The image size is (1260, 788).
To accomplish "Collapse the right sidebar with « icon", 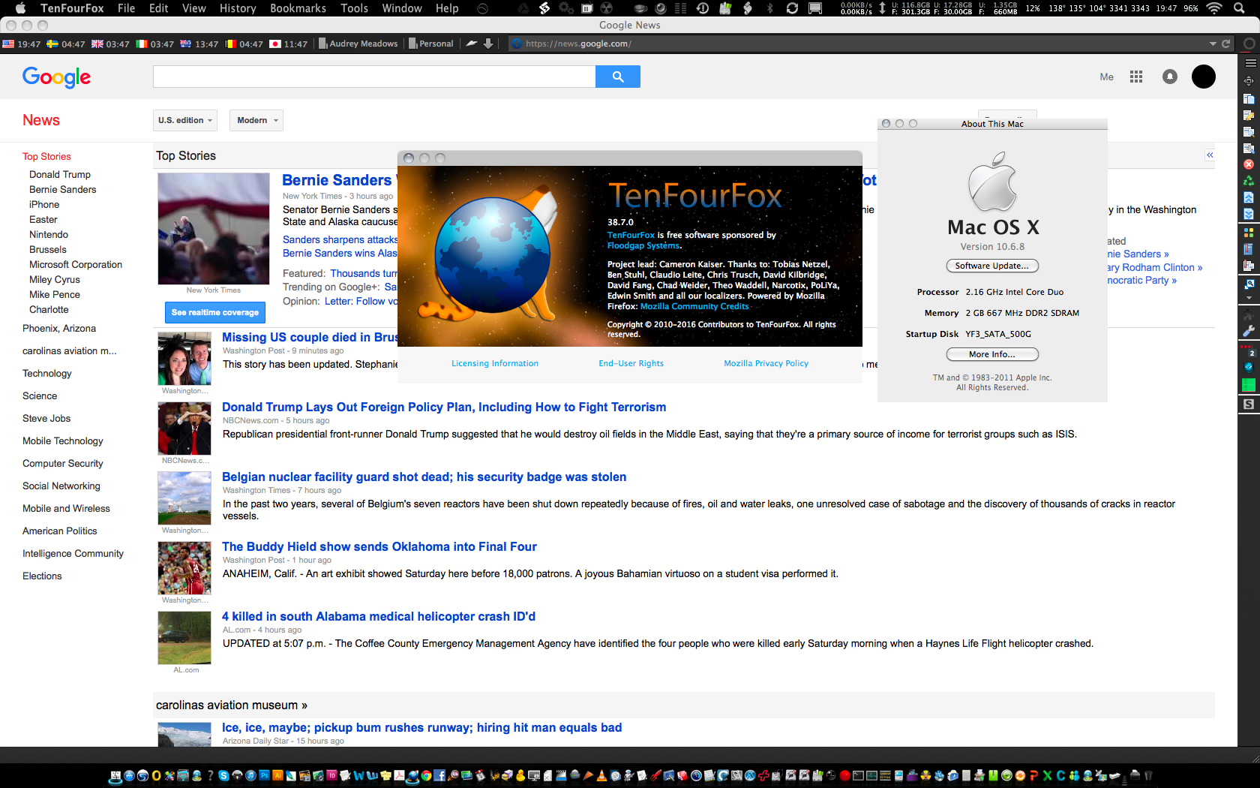I will click(x=1210, y=155).
